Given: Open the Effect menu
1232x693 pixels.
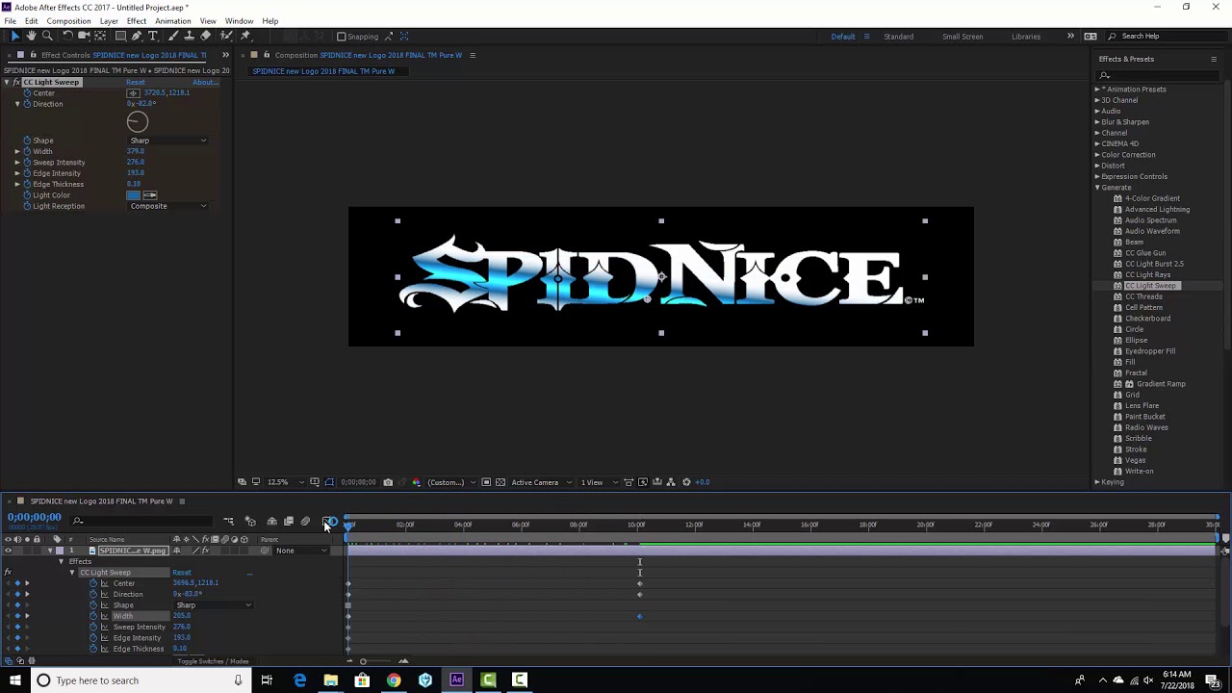Looking at the screenshot, I should pos(137,21).
